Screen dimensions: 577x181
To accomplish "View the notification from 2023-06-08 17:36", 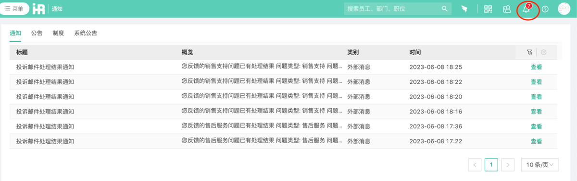I will pyautogui.click(x=536, y=126).
